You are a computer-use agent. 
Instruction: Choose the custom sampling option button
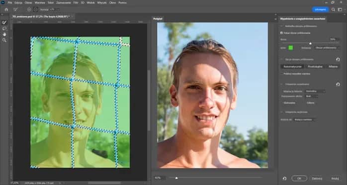(333, 66)
